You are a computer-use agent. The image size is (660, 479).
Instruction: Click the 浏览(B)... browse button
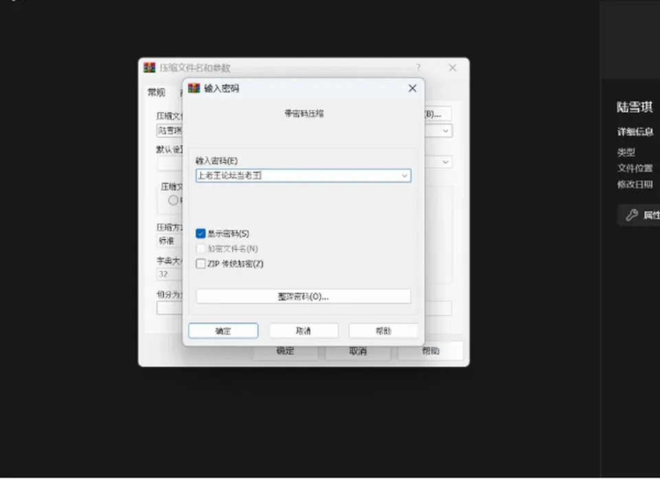pyautogui.click(x=437, y=114)
